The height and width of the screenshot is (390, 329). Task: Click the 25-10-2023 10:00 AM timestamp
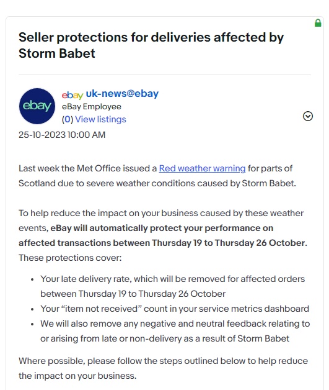(62, 135)
